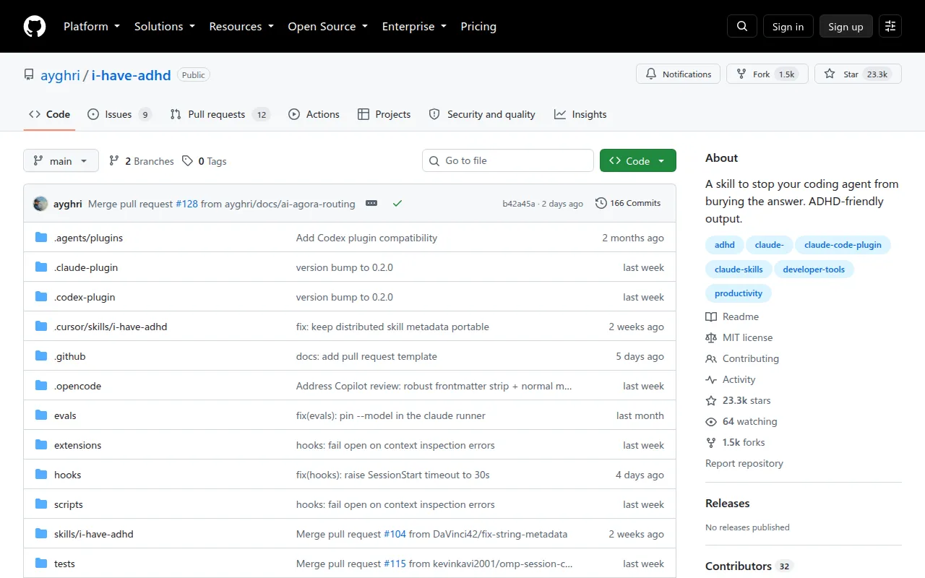Click the folder icon beside hooks
925x578 pixels.
point(41,475)
